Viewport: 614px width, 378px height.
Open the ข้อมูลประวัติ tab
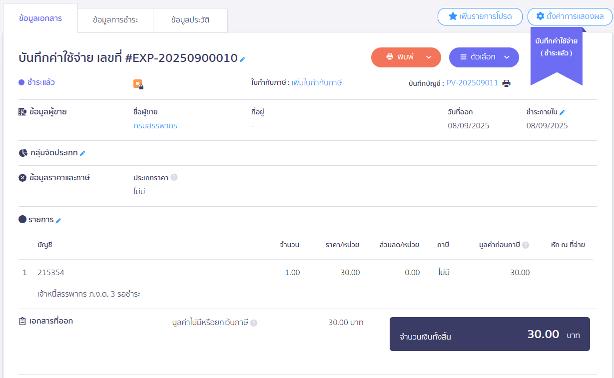tap(190, 20)
